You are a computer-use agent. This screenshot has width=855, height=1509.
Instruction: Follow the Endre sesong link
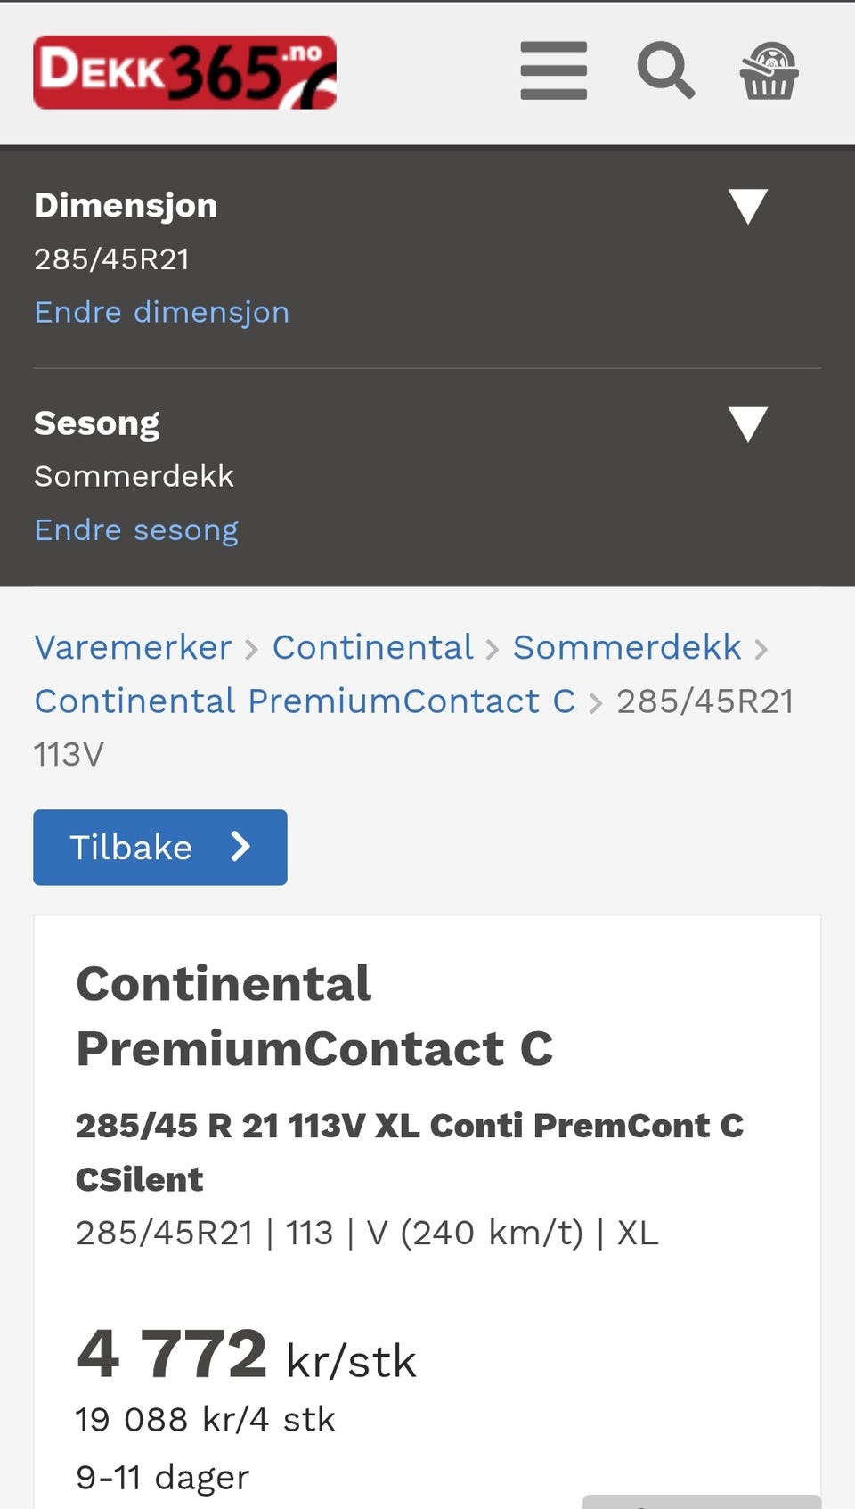136,530
